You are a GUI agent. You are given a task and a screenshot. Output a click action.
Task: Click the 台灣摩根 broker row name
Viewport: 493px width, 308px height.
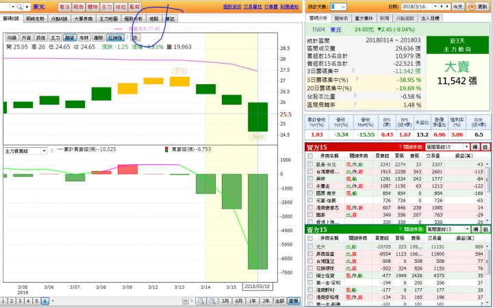(327, 172)
